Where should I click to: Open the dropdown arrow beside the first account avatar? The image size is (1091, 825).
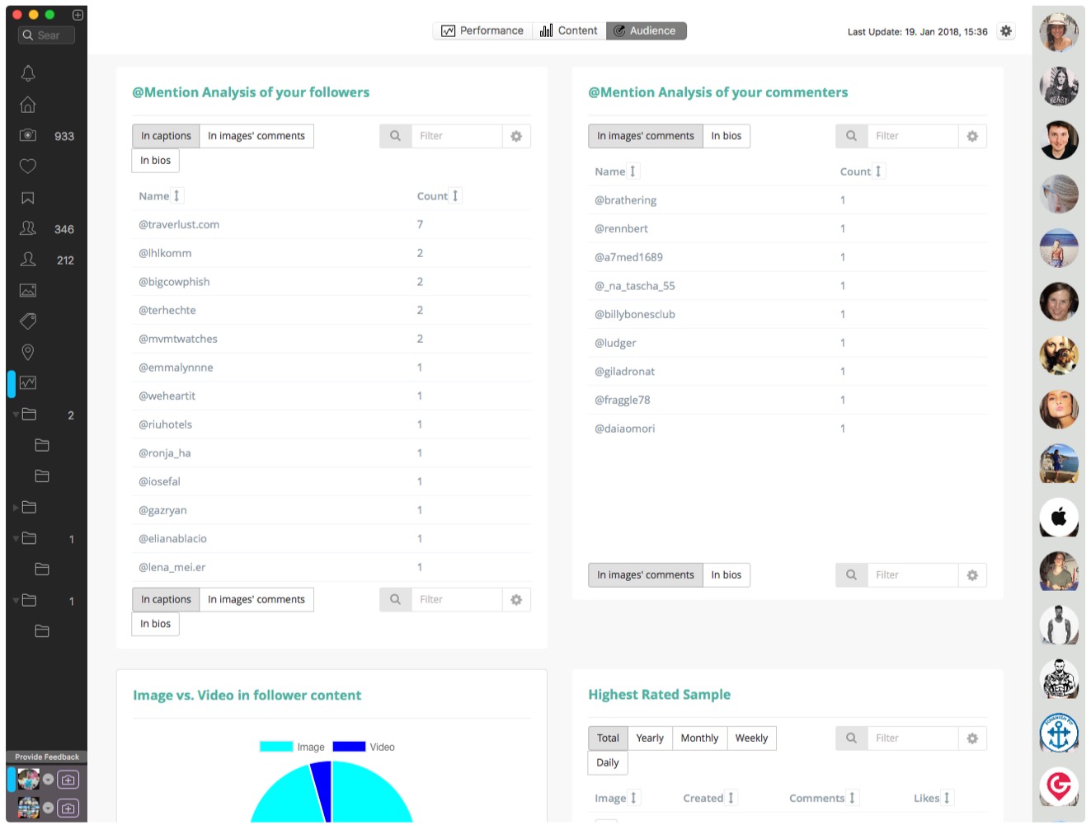[x=49, y=780]
